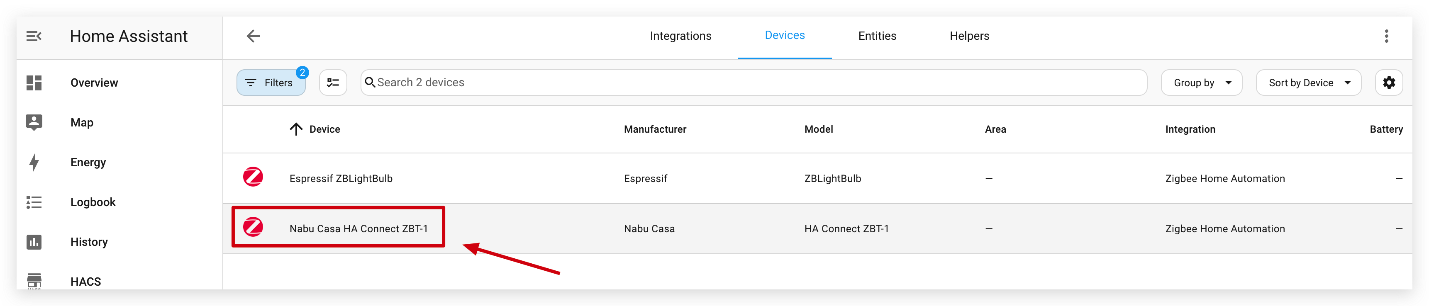Click the Home Assistant title
1429x306 pixels.
[129, 36]
